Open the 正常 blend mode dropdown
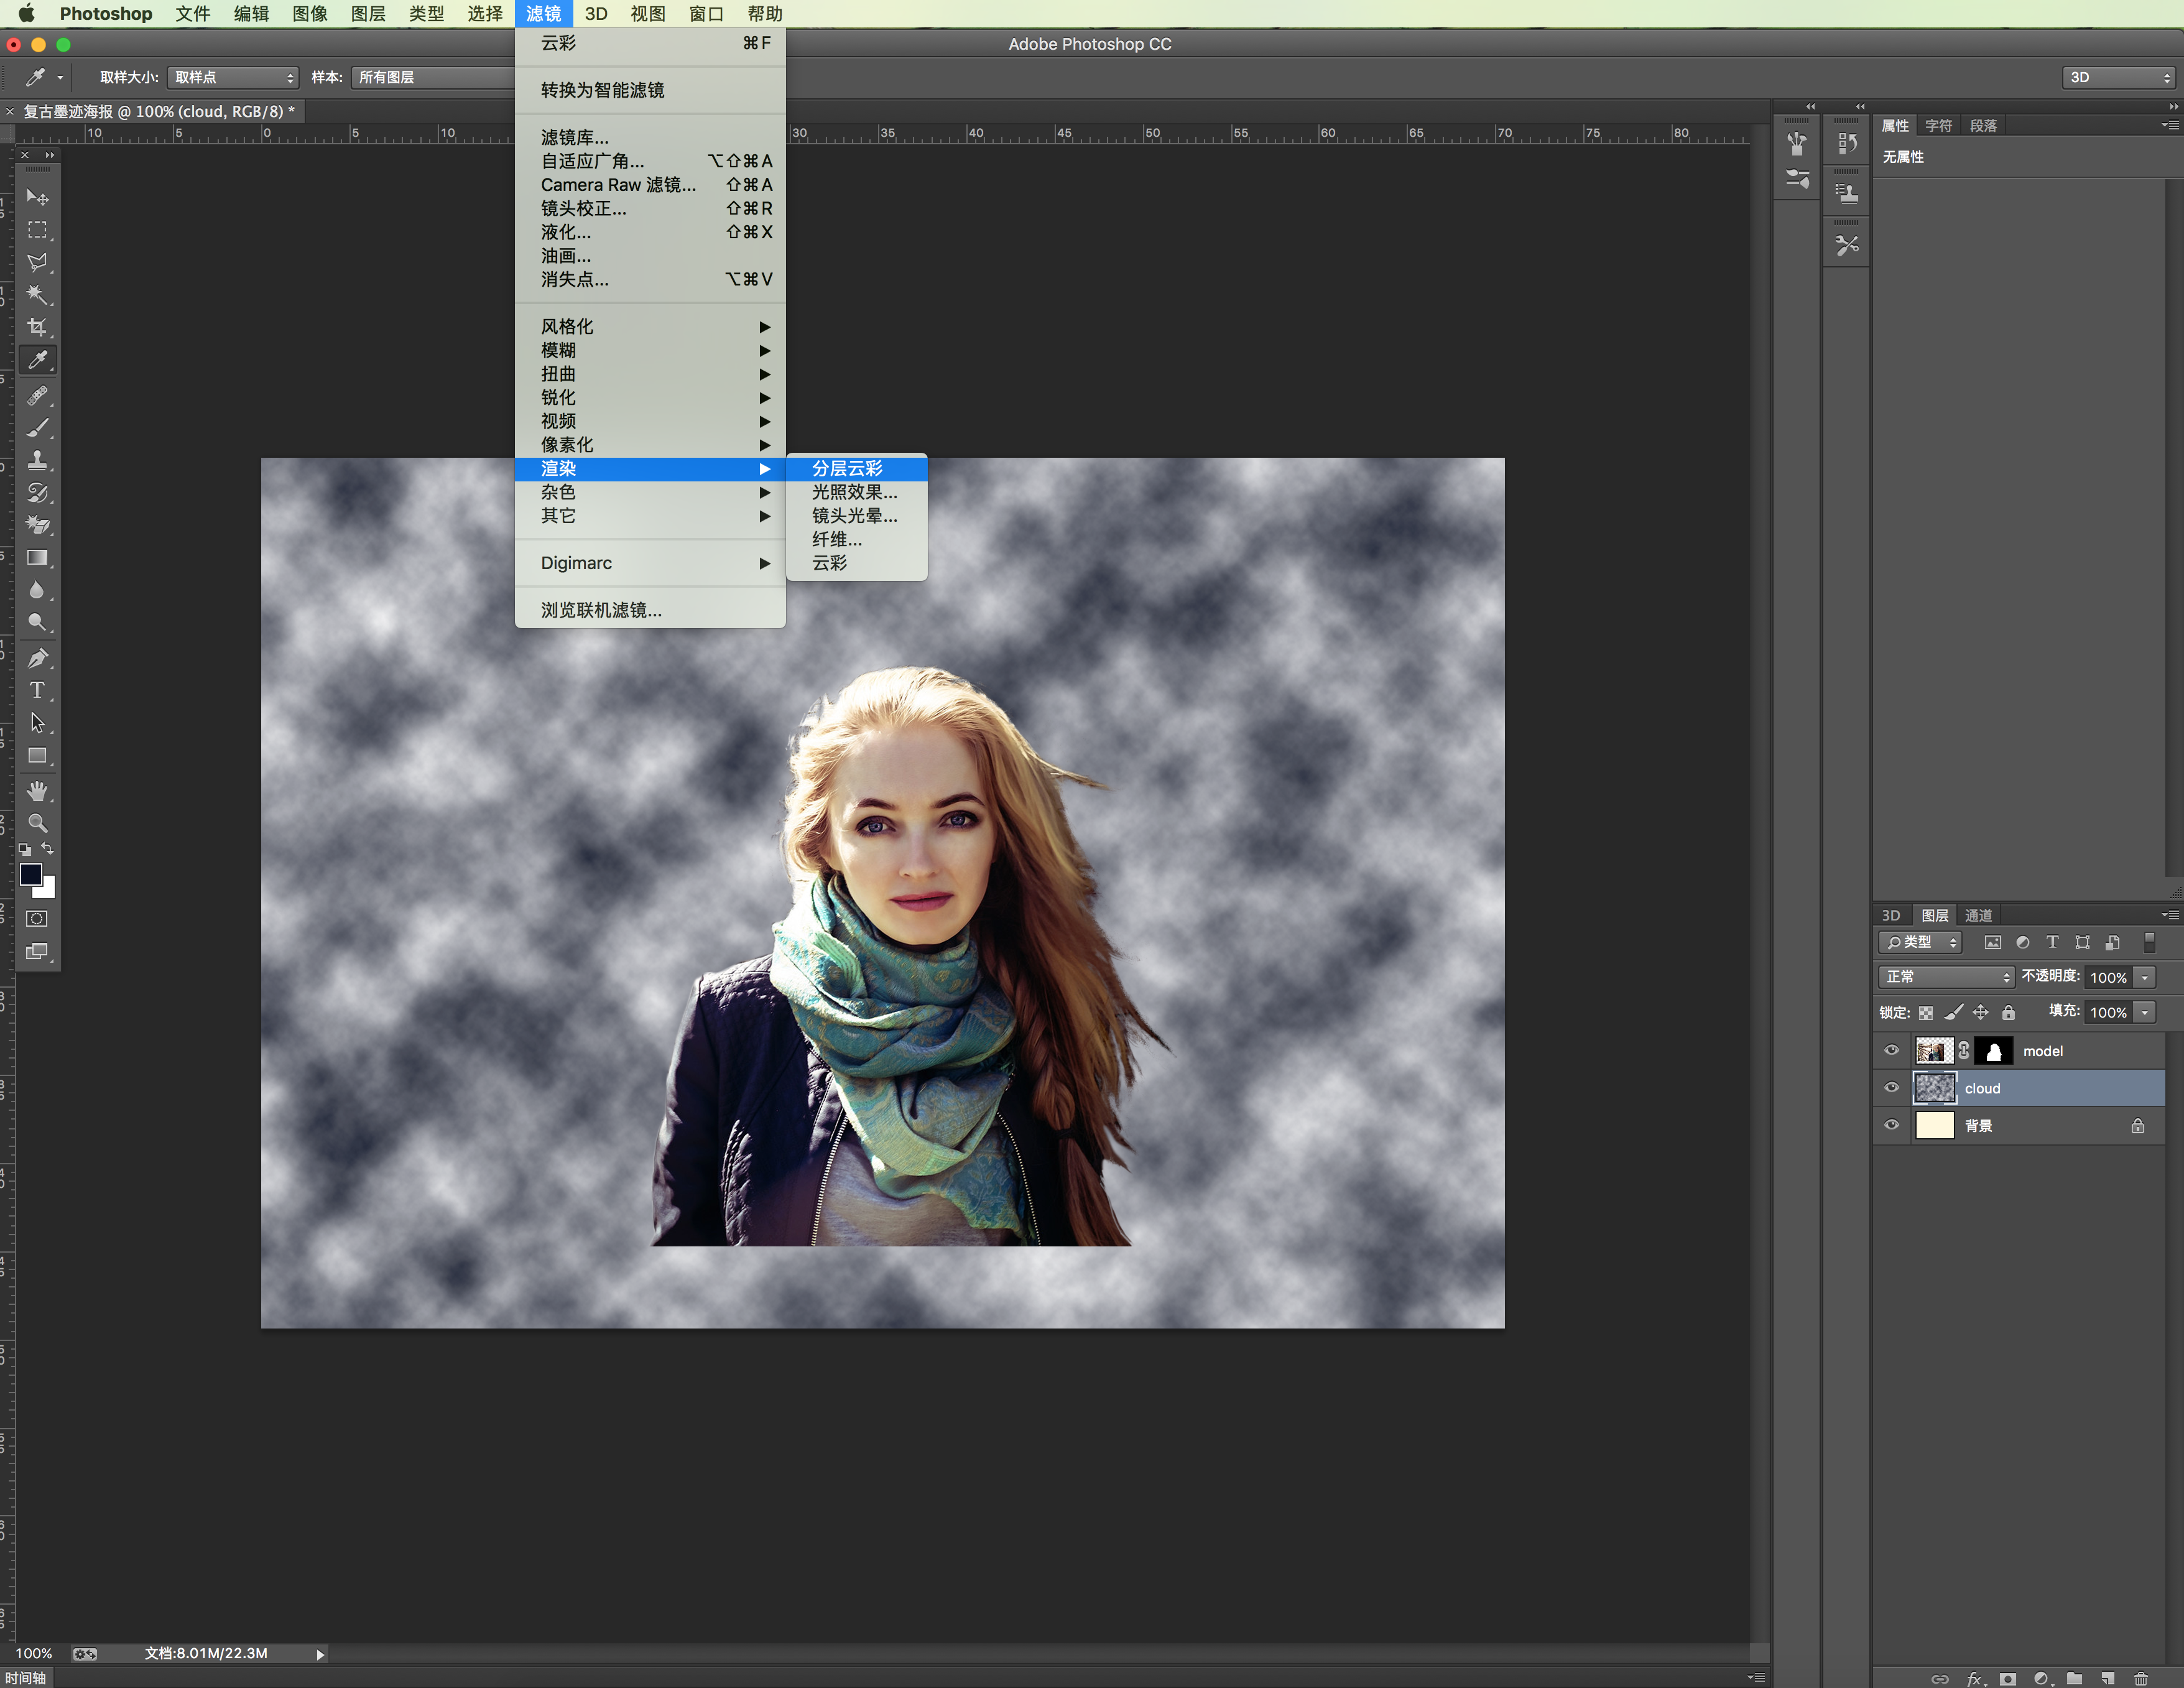The height and width of the screenshot is (1688, 2184). (x=1945, y=977)
